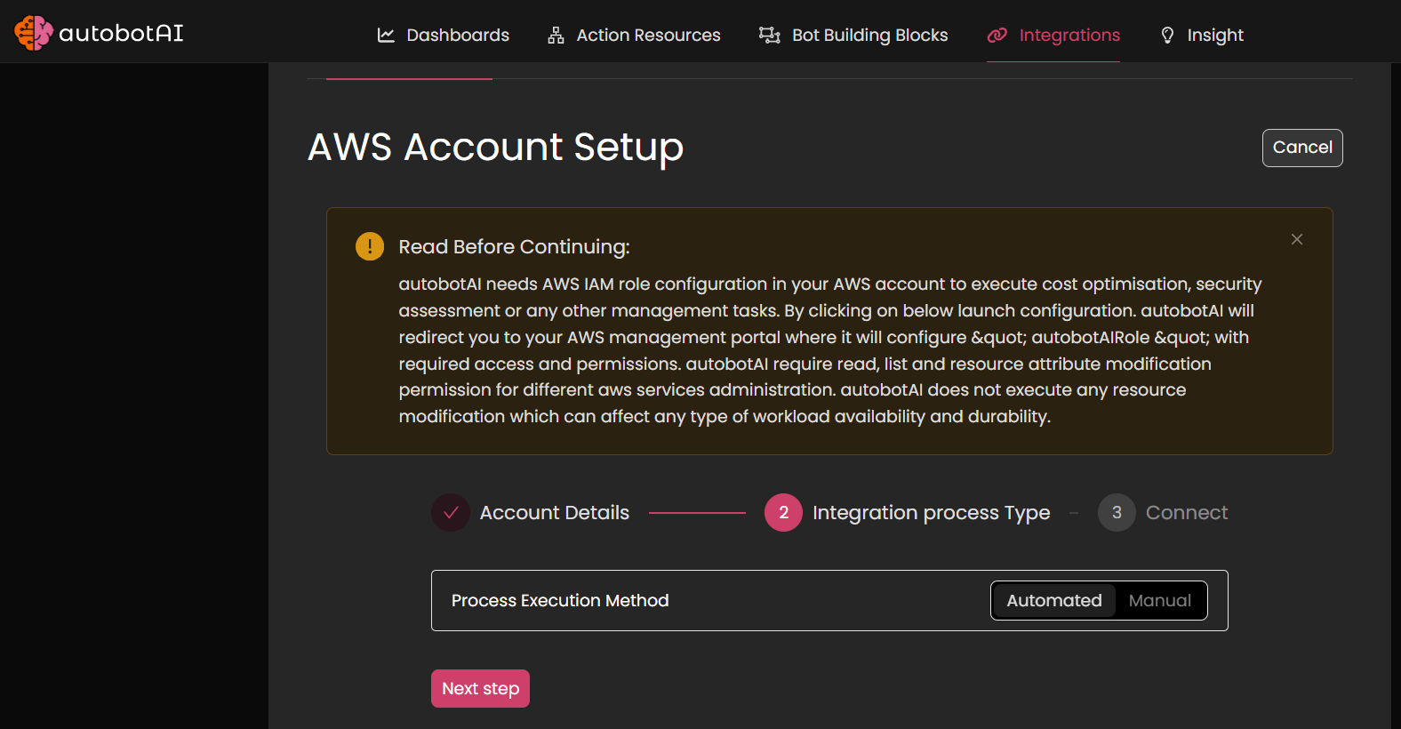Viewport: 1401px width, 729px height.
Task: Click the Connect step label
Action: (1187, 513)
